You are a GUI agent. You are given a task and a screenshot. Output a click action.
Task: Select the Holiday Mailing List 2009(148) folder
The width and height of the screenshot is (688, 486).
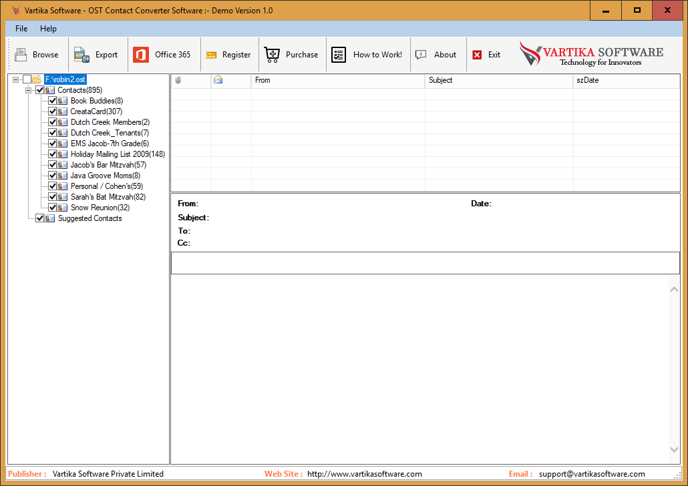point(118,154)
